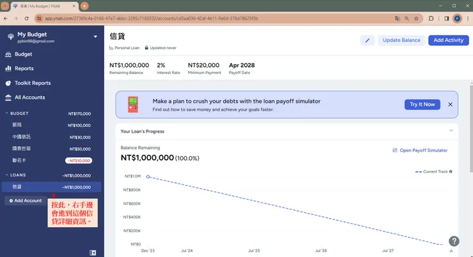Open the help question mark button
Viewport: 473px width, 257px height.
click(454, 241)
